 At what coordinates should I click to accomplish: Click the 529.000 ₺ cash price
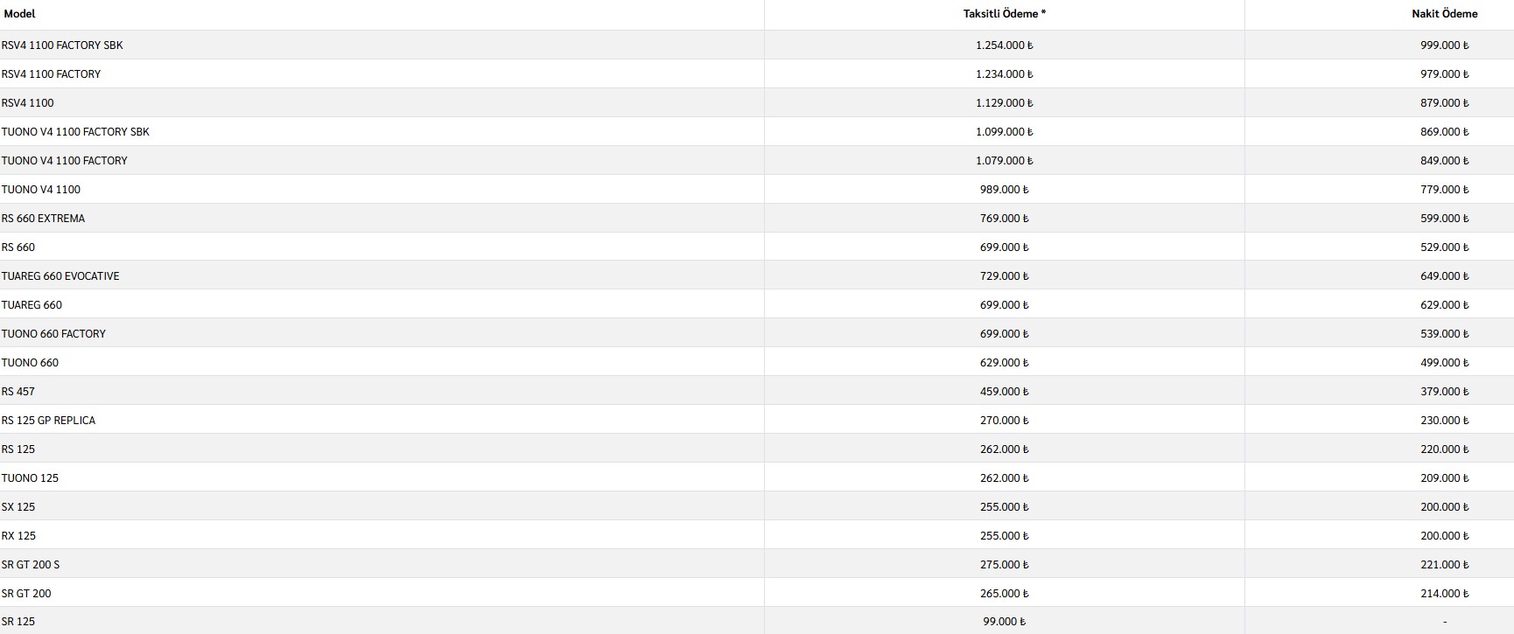click(x=1445, y=247)
